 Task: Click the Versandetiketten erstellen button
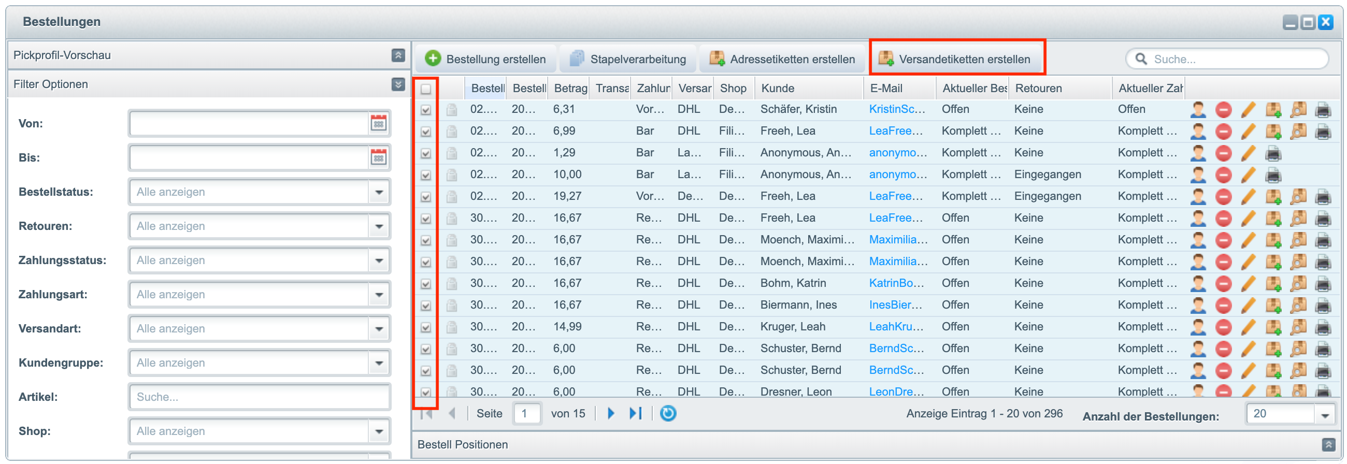956,59
